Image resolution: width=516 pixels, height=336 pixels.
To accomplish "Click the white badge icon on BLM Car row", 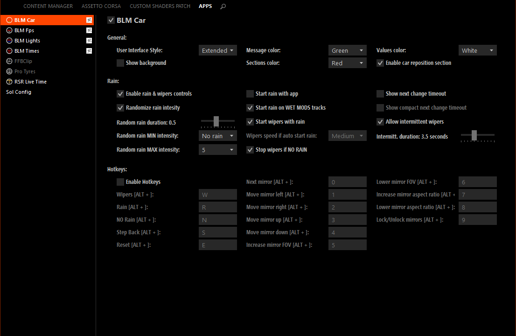I will [x=89, y=20].
